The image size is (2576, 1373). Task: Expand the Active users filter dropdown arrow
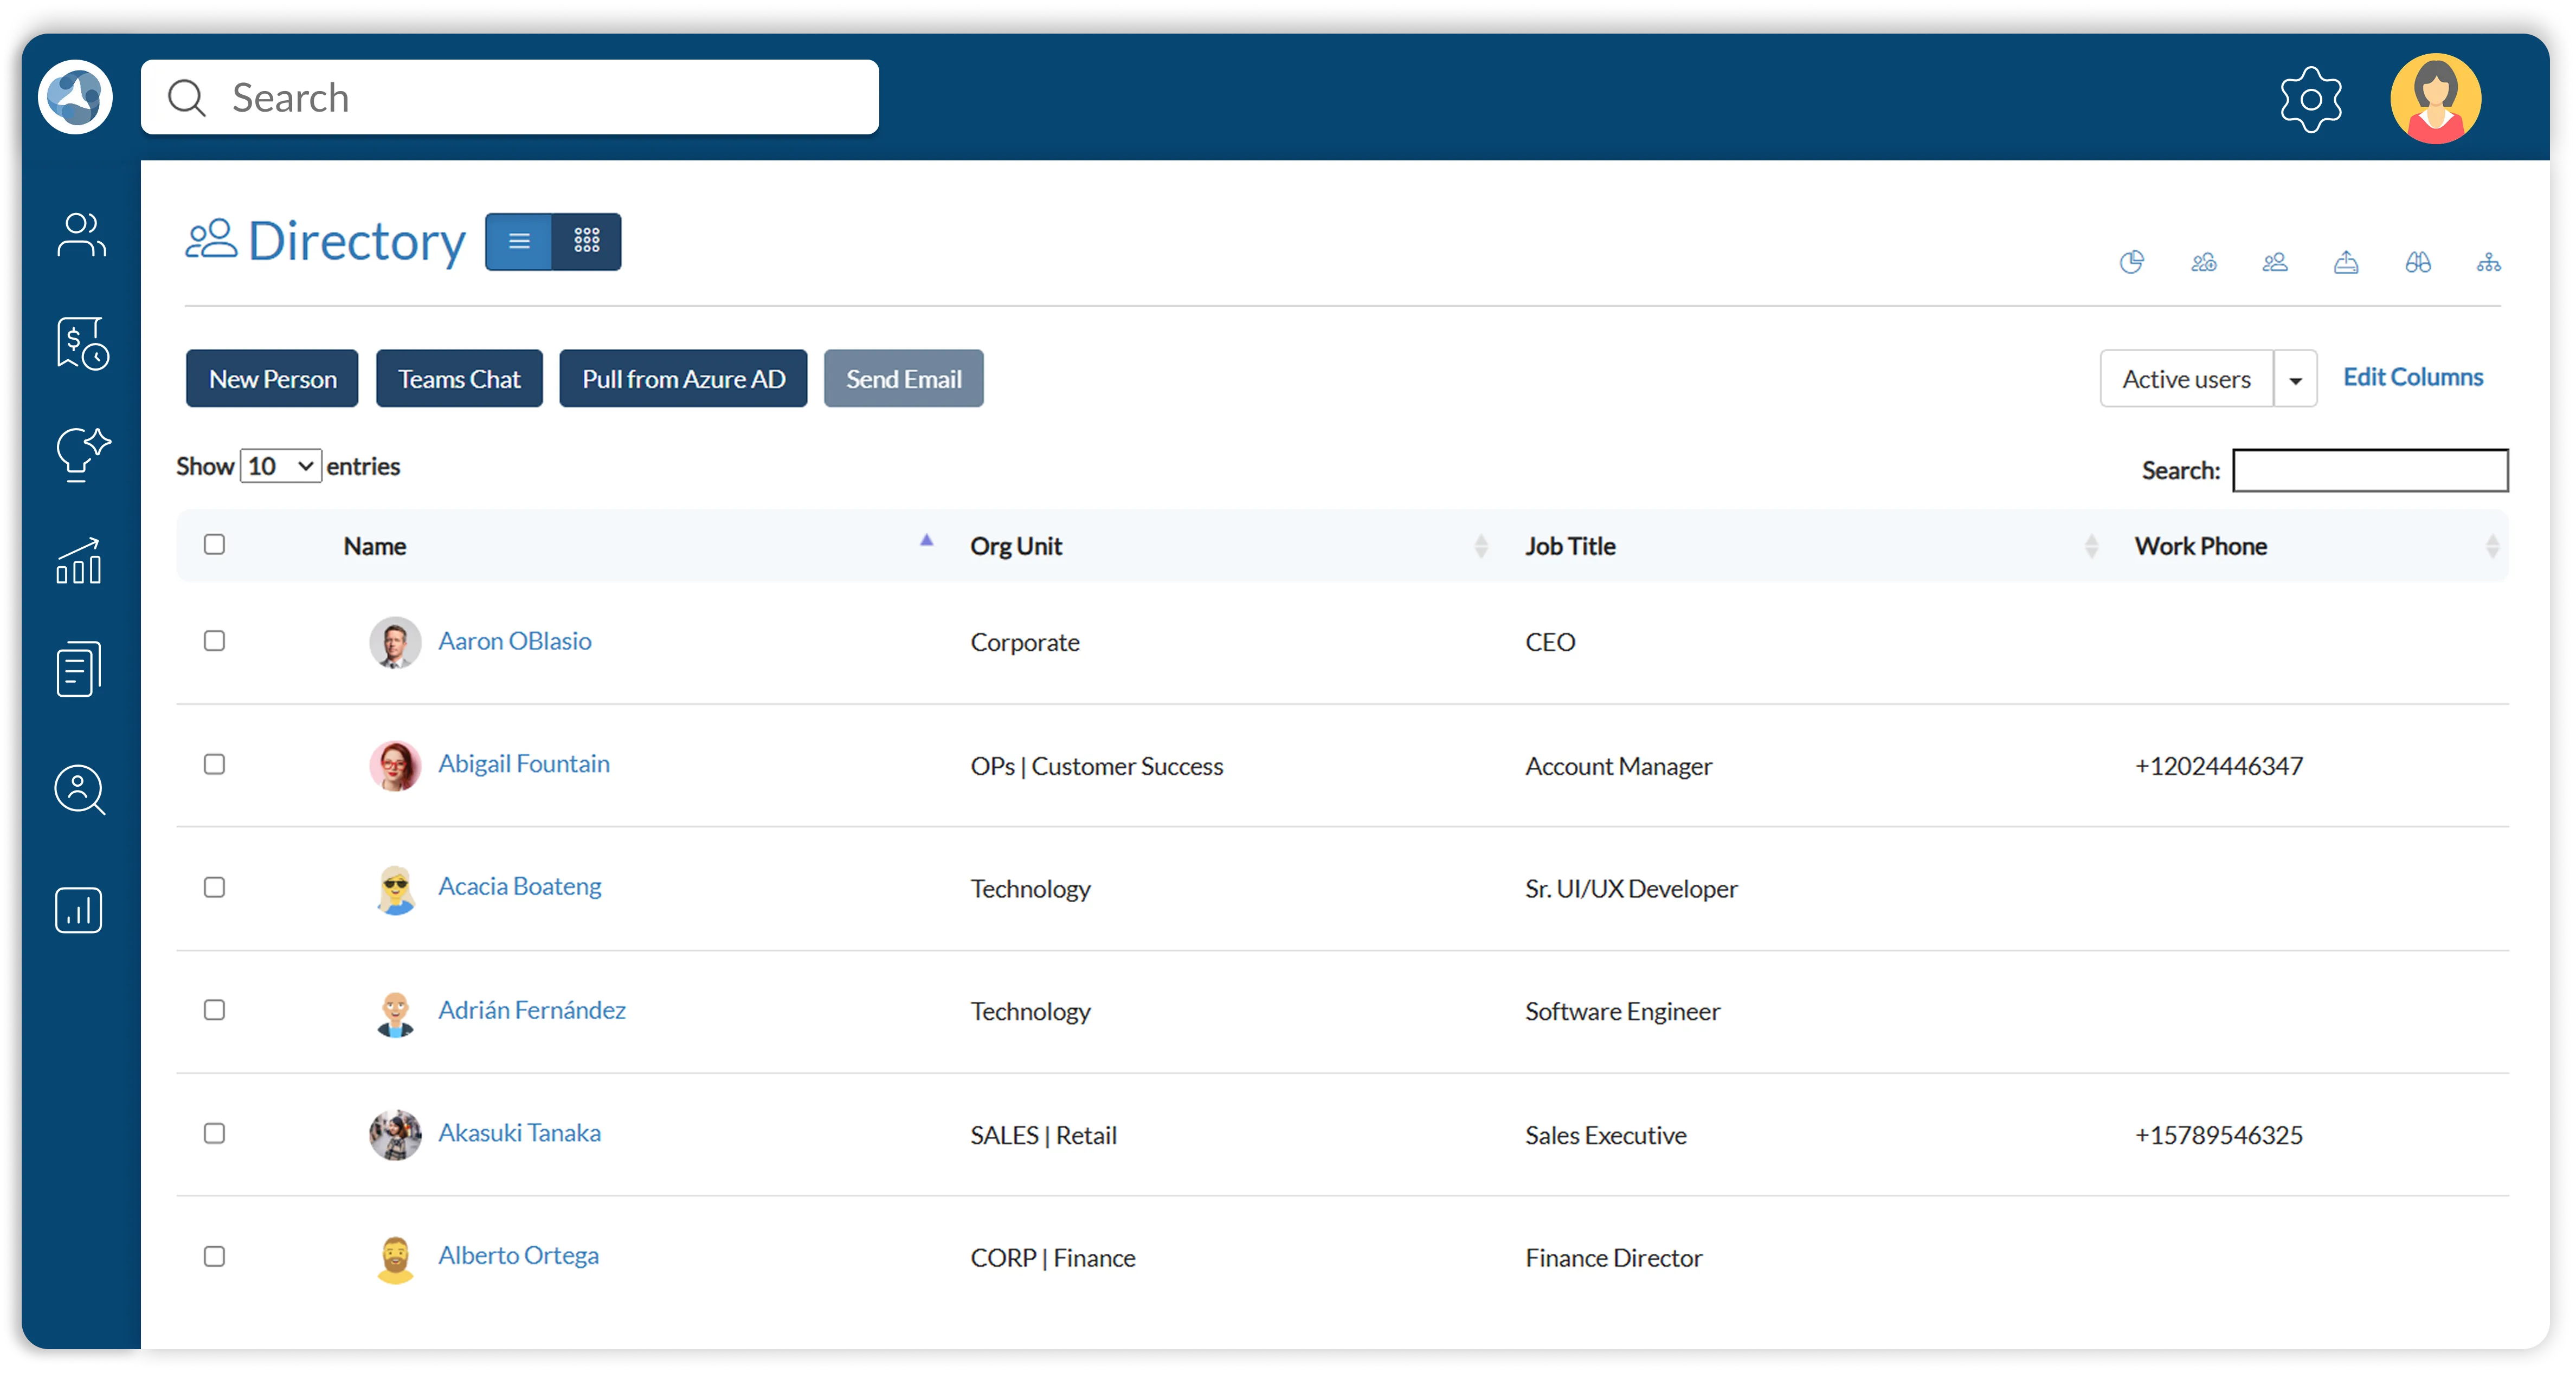point(2296,378)
